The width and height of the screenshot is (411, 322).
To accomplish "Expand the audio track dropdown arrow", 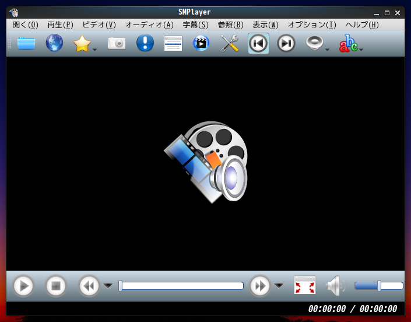I will pyautogui.click(x=327, y=50).
